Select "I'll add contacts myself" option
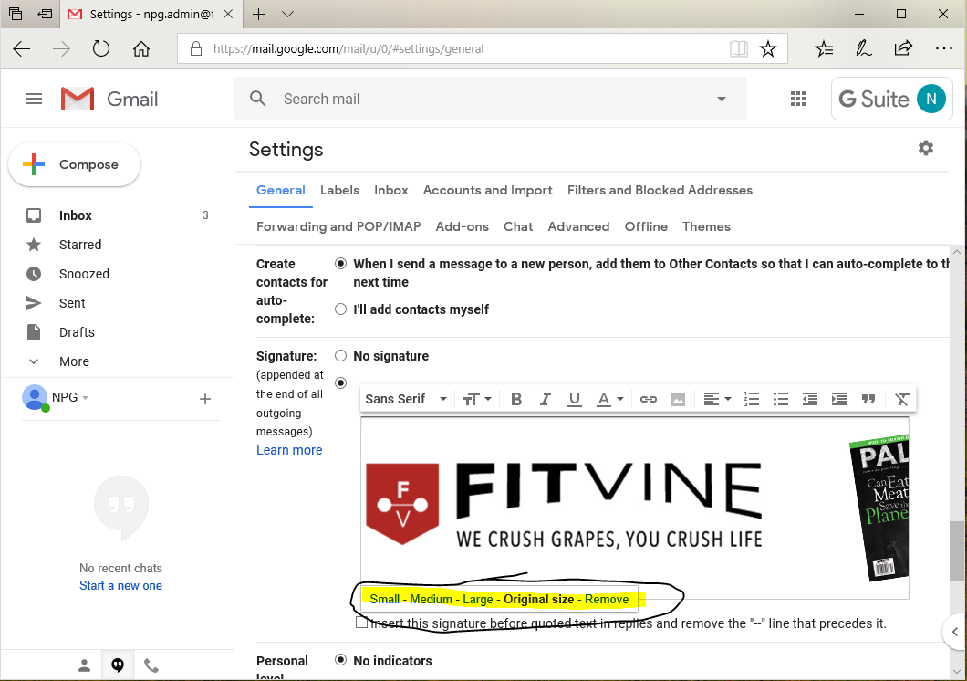967x681 pixels. click(x=340, y=309)
